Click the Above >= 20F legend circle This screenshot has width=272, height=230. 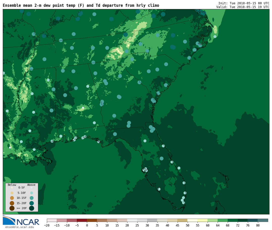pos(31,208)
